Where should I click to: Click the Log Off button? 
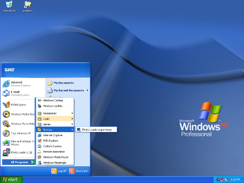click(x=59, y=171)
